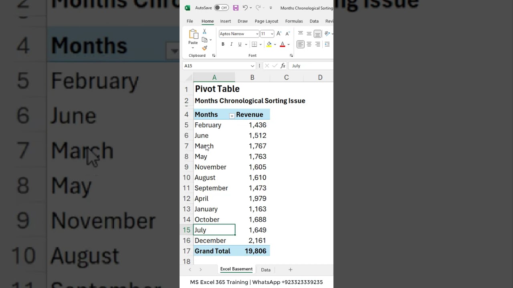This screenshot has height=288, width=513.
Task: Expand the borders options arrow
Action: pos(261,44)
